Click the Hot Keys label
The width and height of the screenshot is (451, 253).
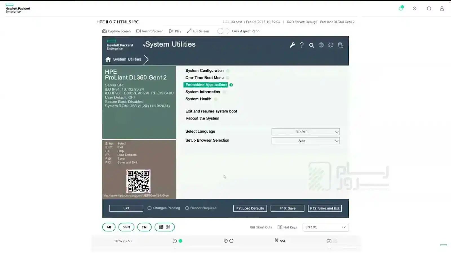click(290, 227)
